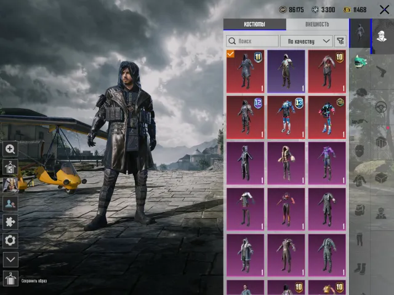Viewport: 394px width, 295px height.
Task: Click the UC balance 11468
Action: click(355, 10)
